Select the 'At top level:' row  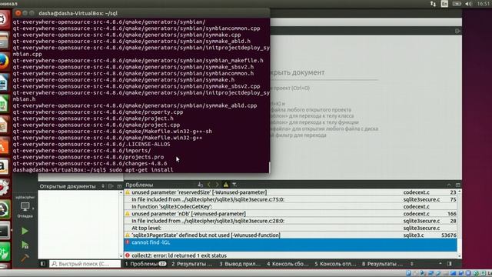click(x=291, y=228)
